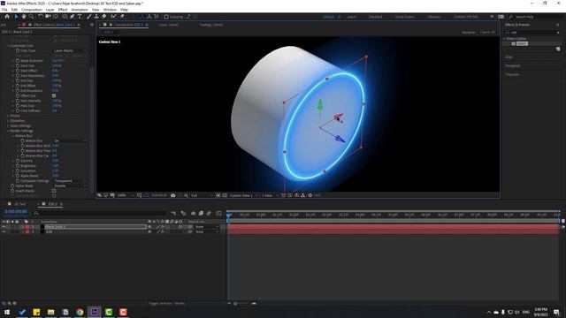Image resolution: width=566 pixels, height=318 pixels.
Task: Open Windows Start menu
Action: click(7, 312)
